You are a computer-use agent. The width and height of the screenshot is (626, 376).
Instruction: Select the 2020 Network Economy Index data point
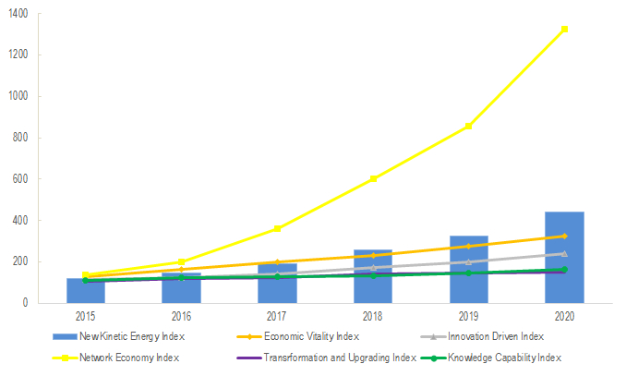coord(564,30)
